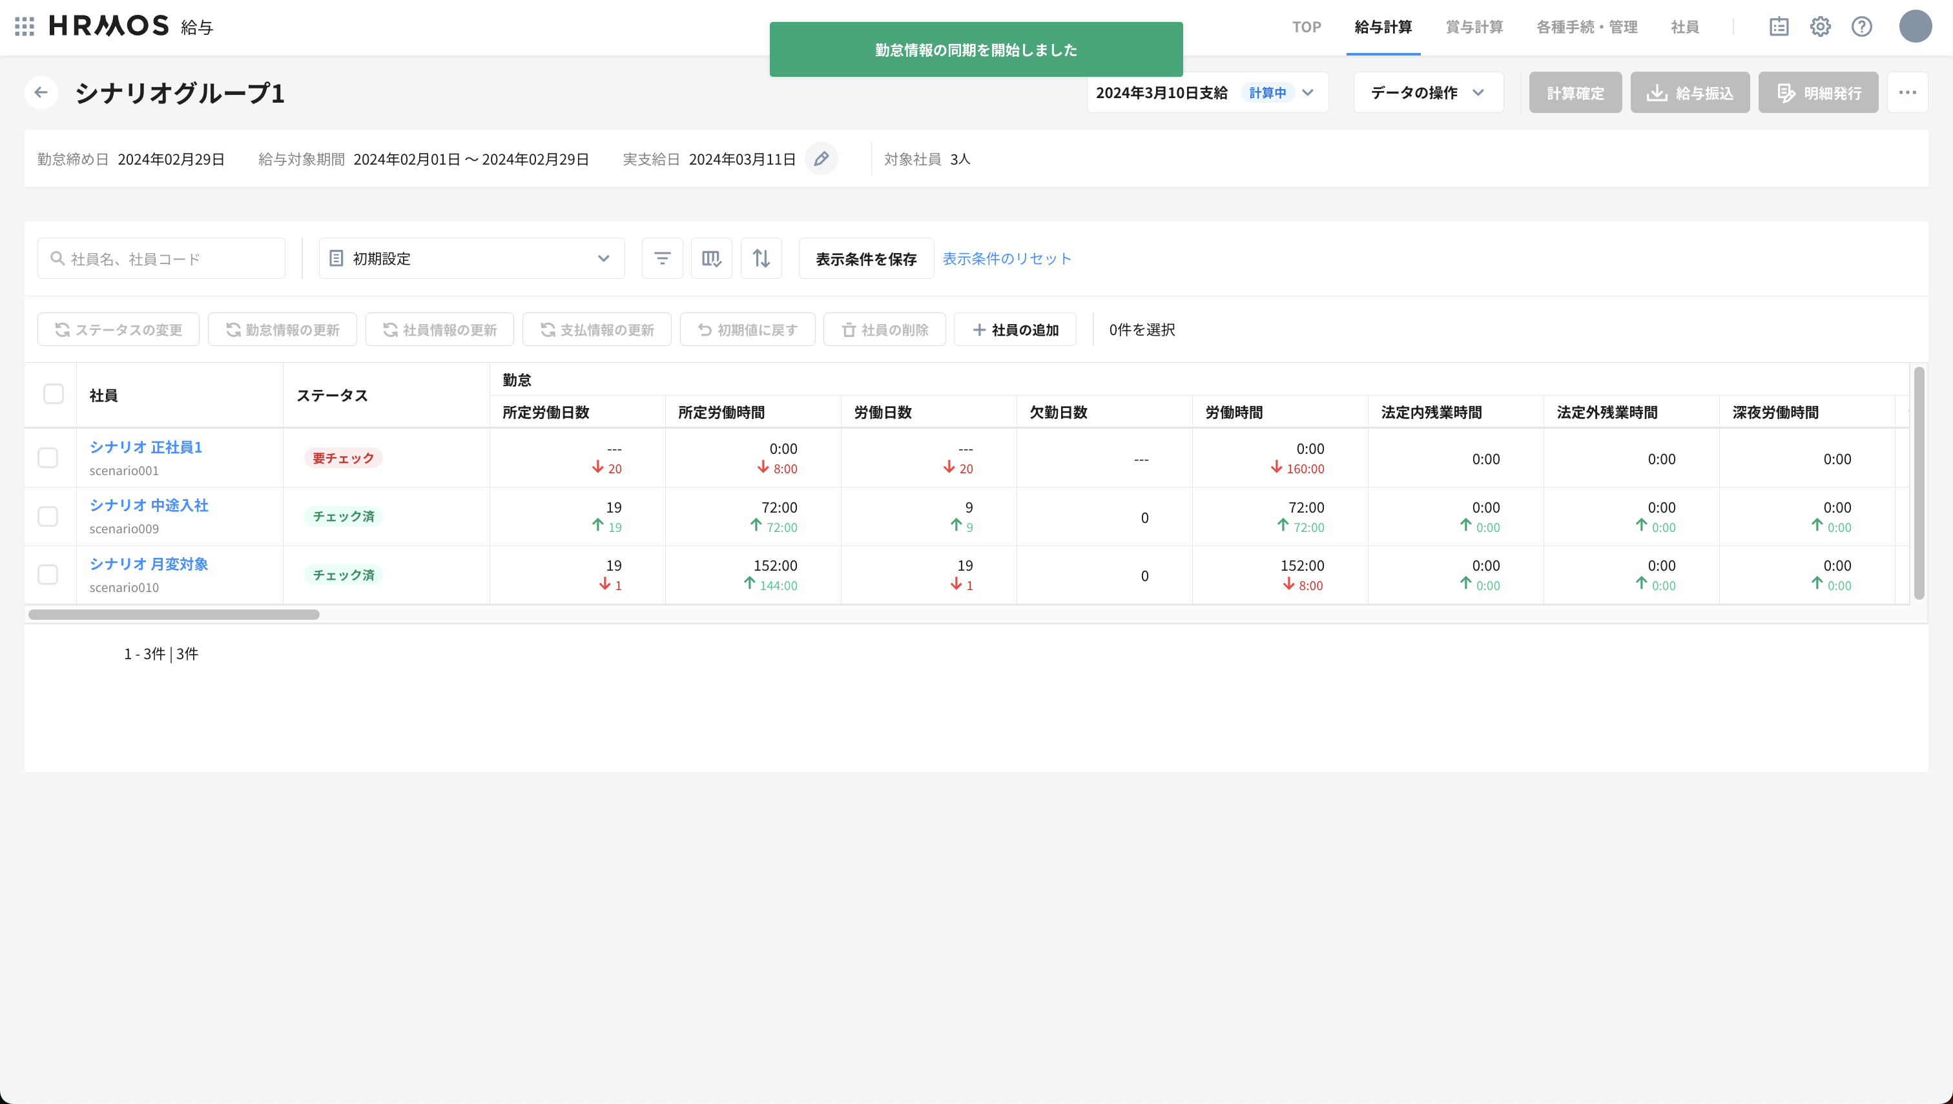Open the app launcher grid icon
This screenshot has height=1104, width=1953.
(25, 26)
